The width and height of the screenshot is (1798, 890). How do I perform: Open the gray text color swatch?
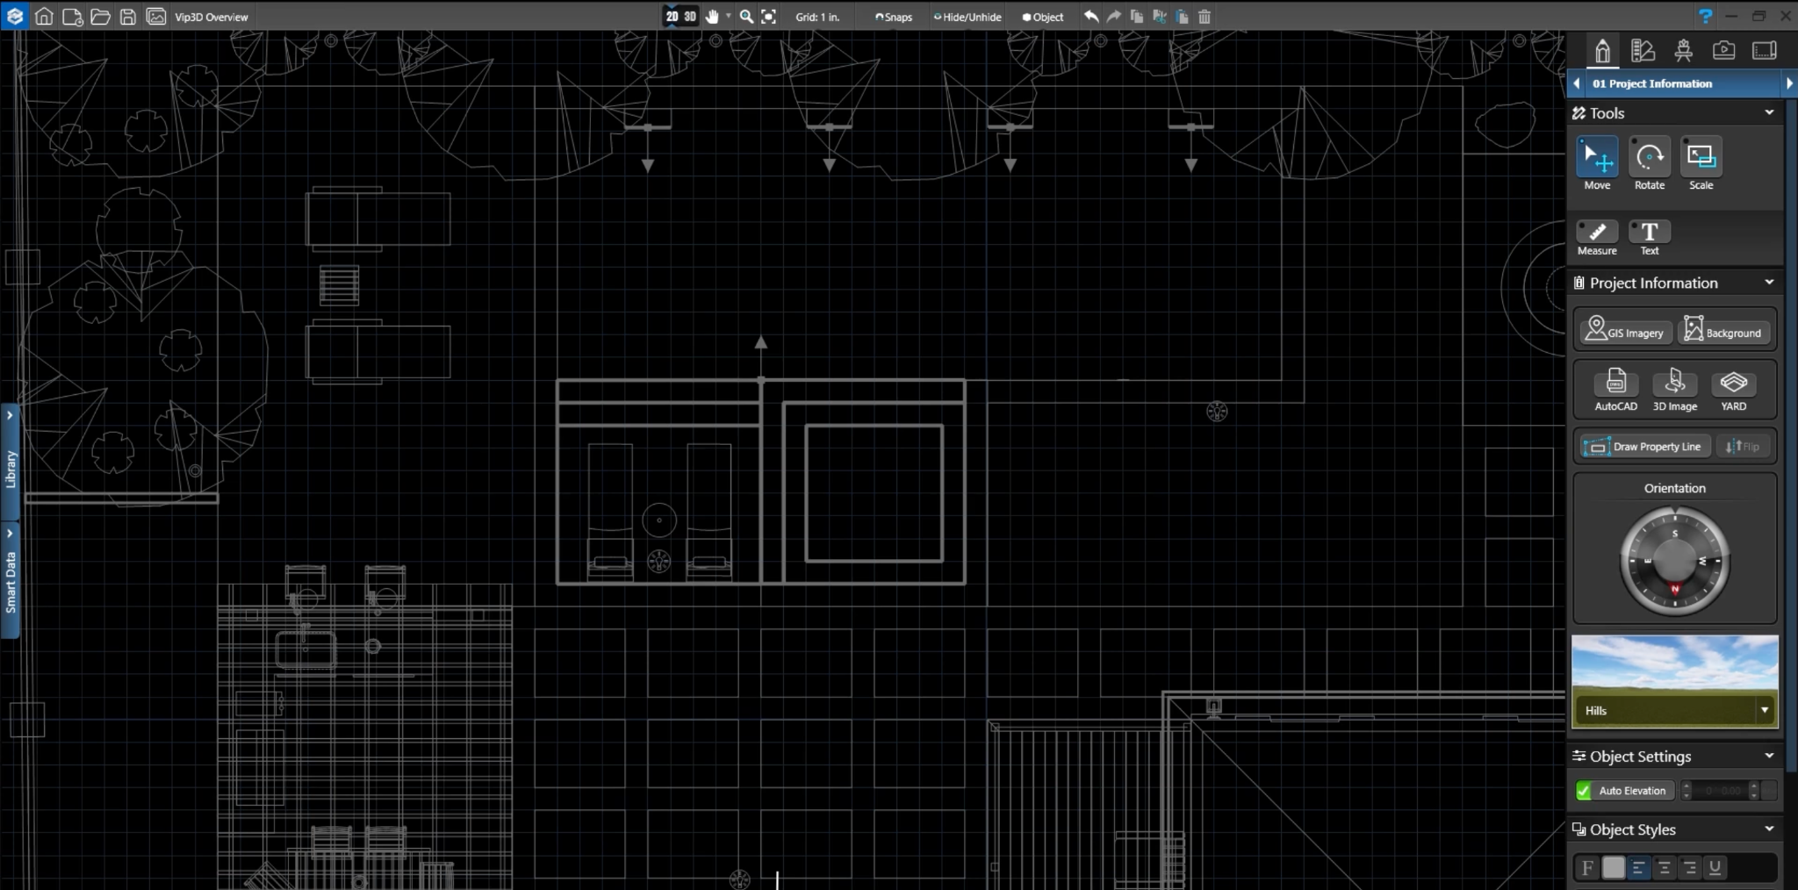click(x=1614, y=868)
